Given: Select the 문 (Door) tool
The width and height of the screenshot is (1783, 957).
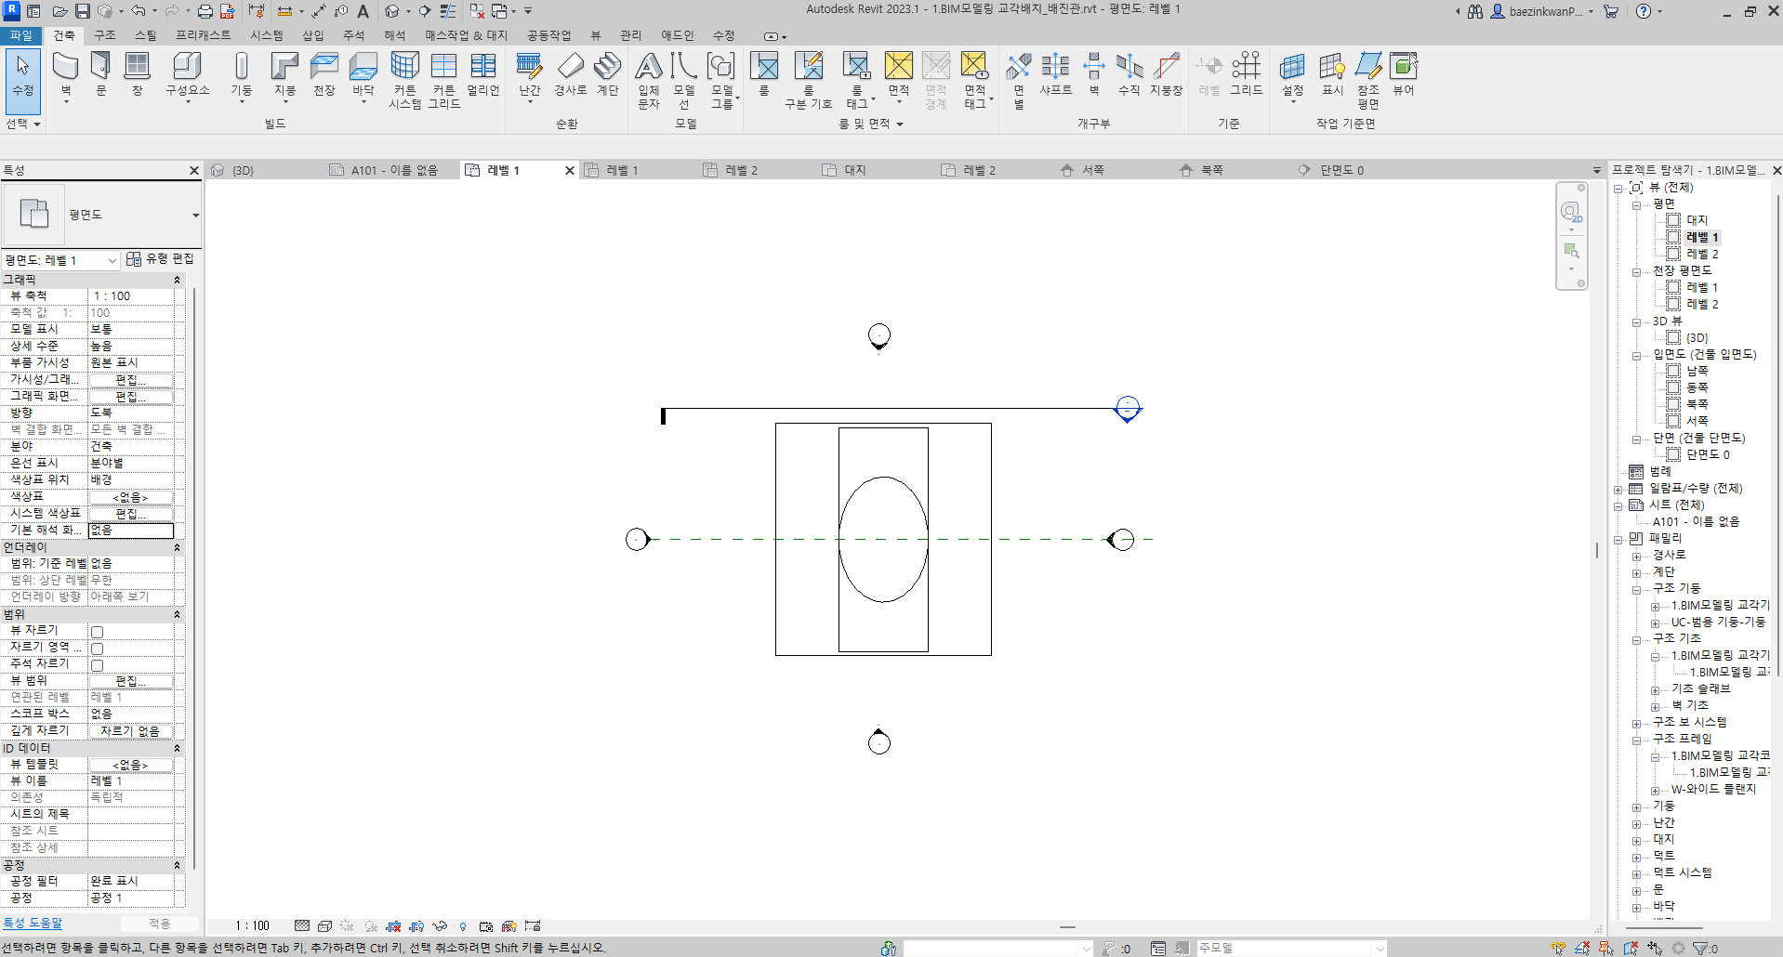Looking at the screenshot, I should [100, 73].
